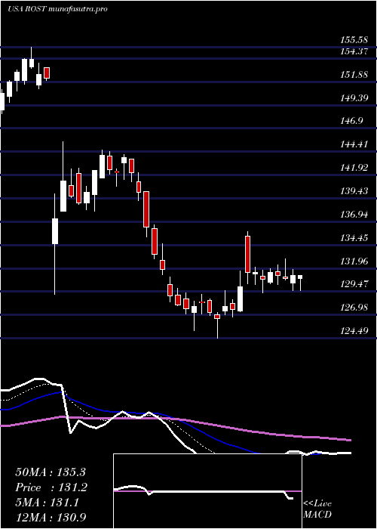
Task: Click the 141.92 price level label
Action: (x=354, y=168)
